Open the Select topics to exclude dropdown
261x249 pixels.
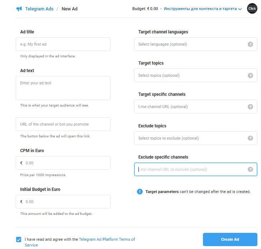point(190,138)
